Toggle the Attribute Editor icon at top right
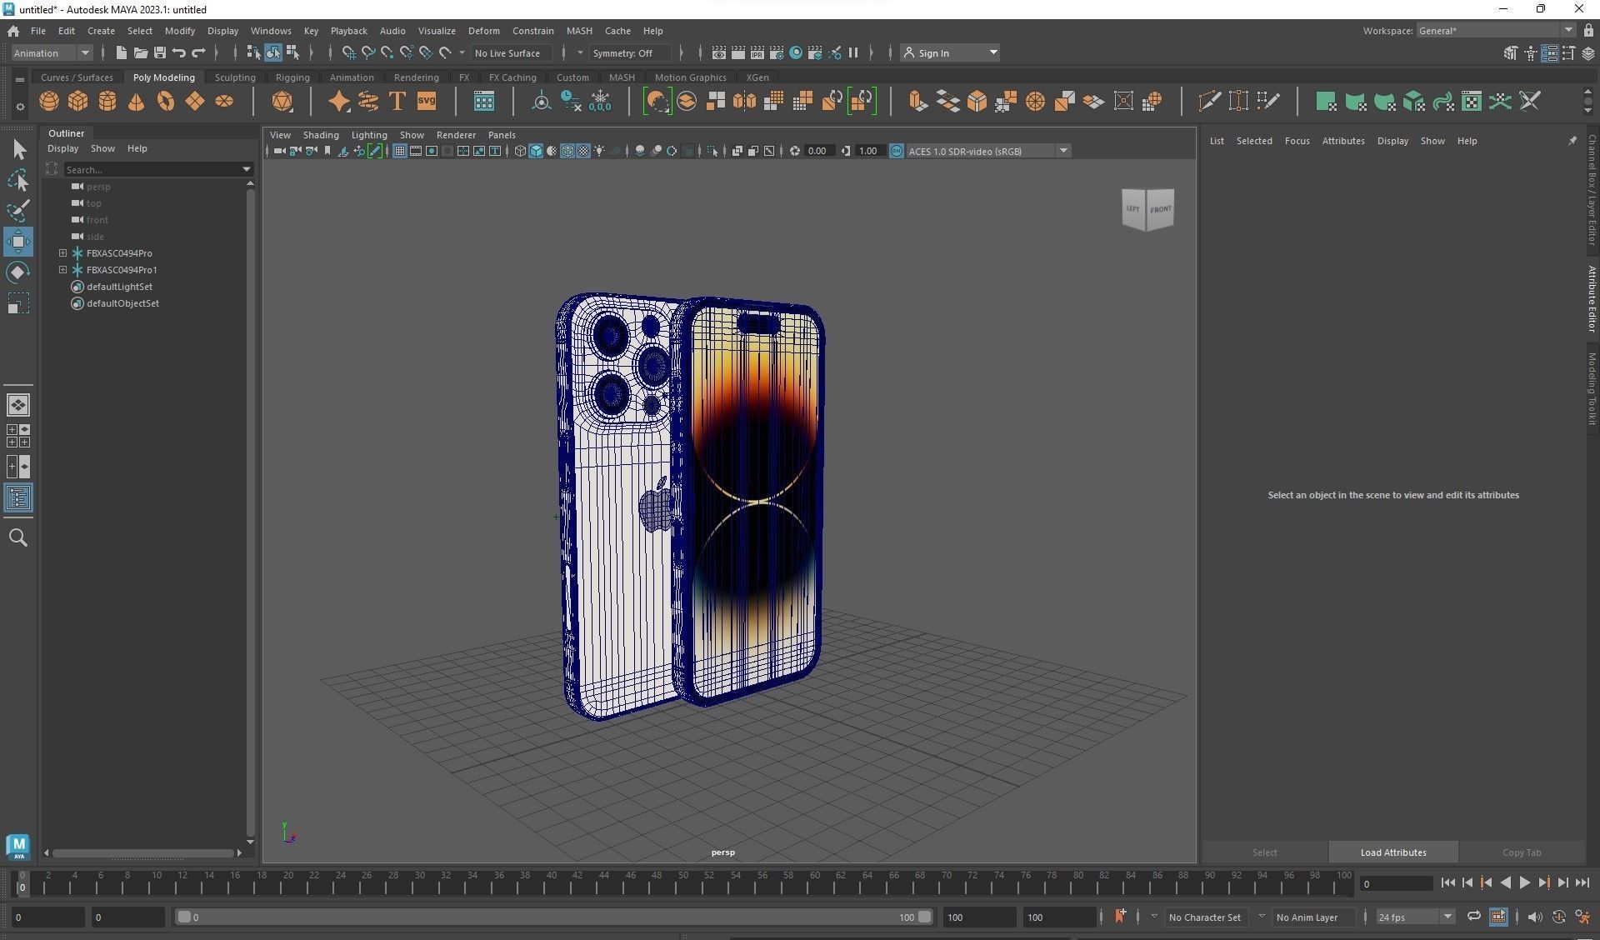 1550,53
